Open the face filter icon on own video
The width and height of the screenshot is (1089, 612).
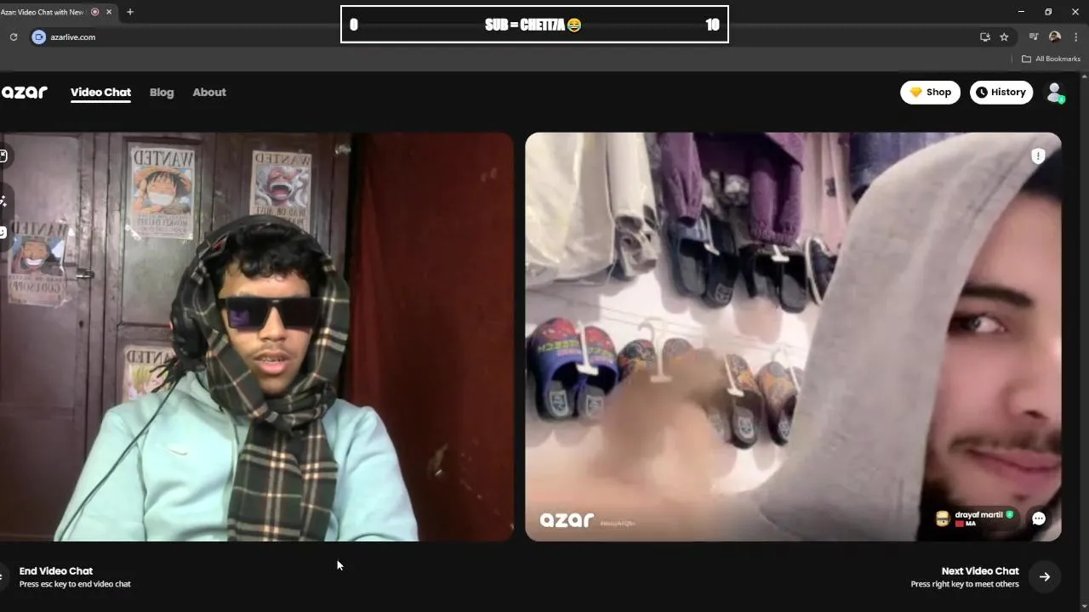[3, 232]
